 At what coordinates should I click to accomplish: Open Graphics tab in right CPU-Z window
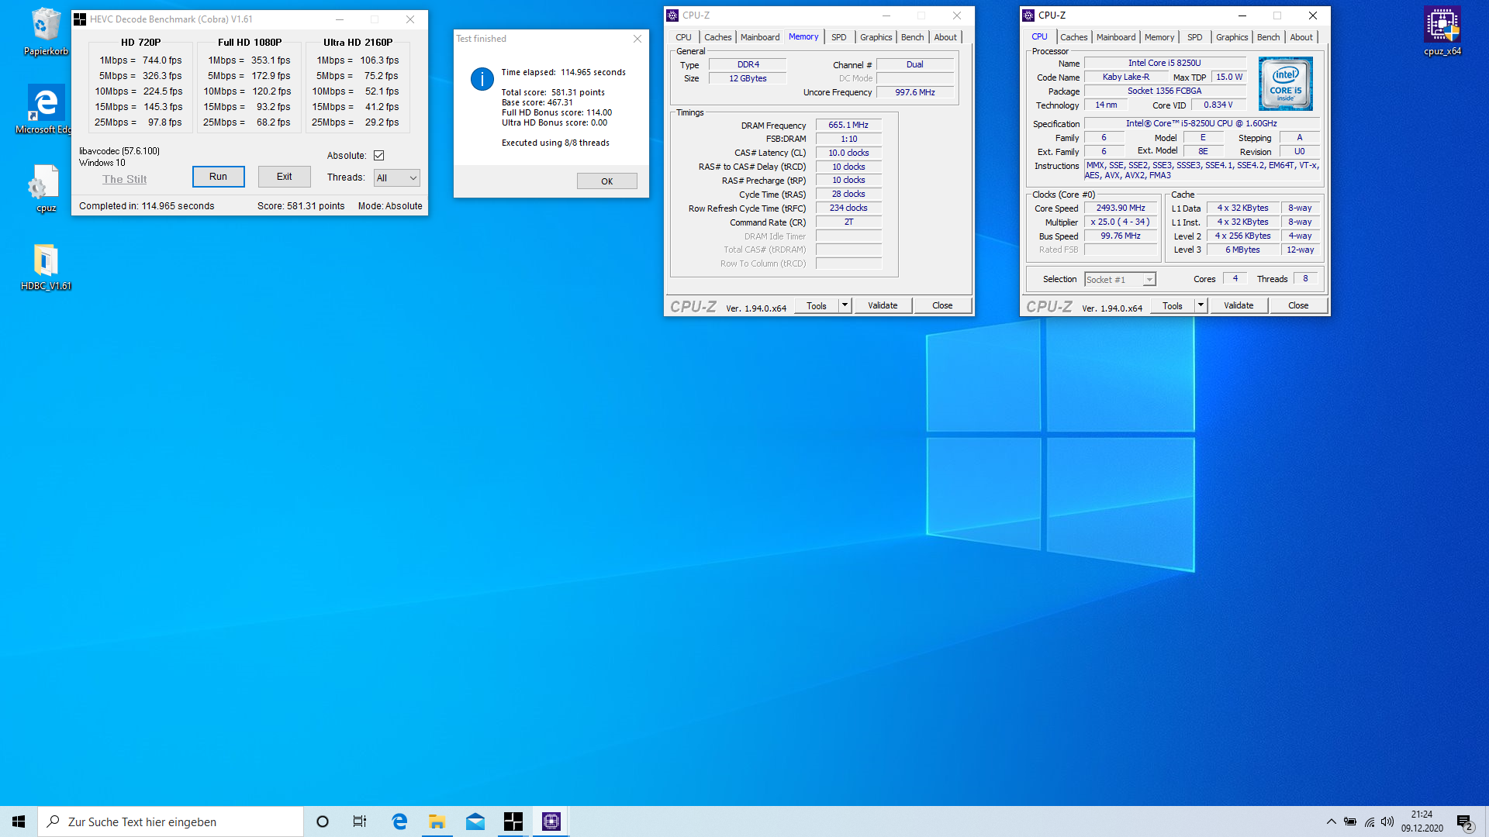point(1232,37)
